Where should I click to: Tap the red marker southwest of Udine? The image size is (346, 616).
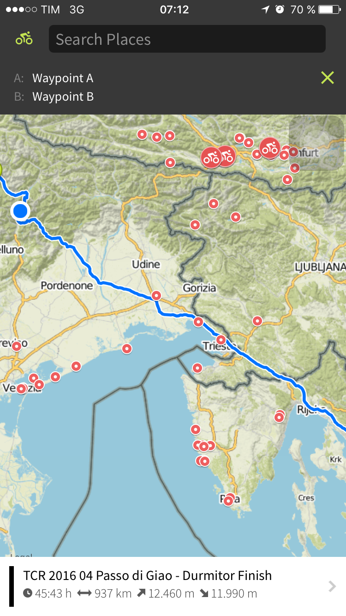click(156, 296)
